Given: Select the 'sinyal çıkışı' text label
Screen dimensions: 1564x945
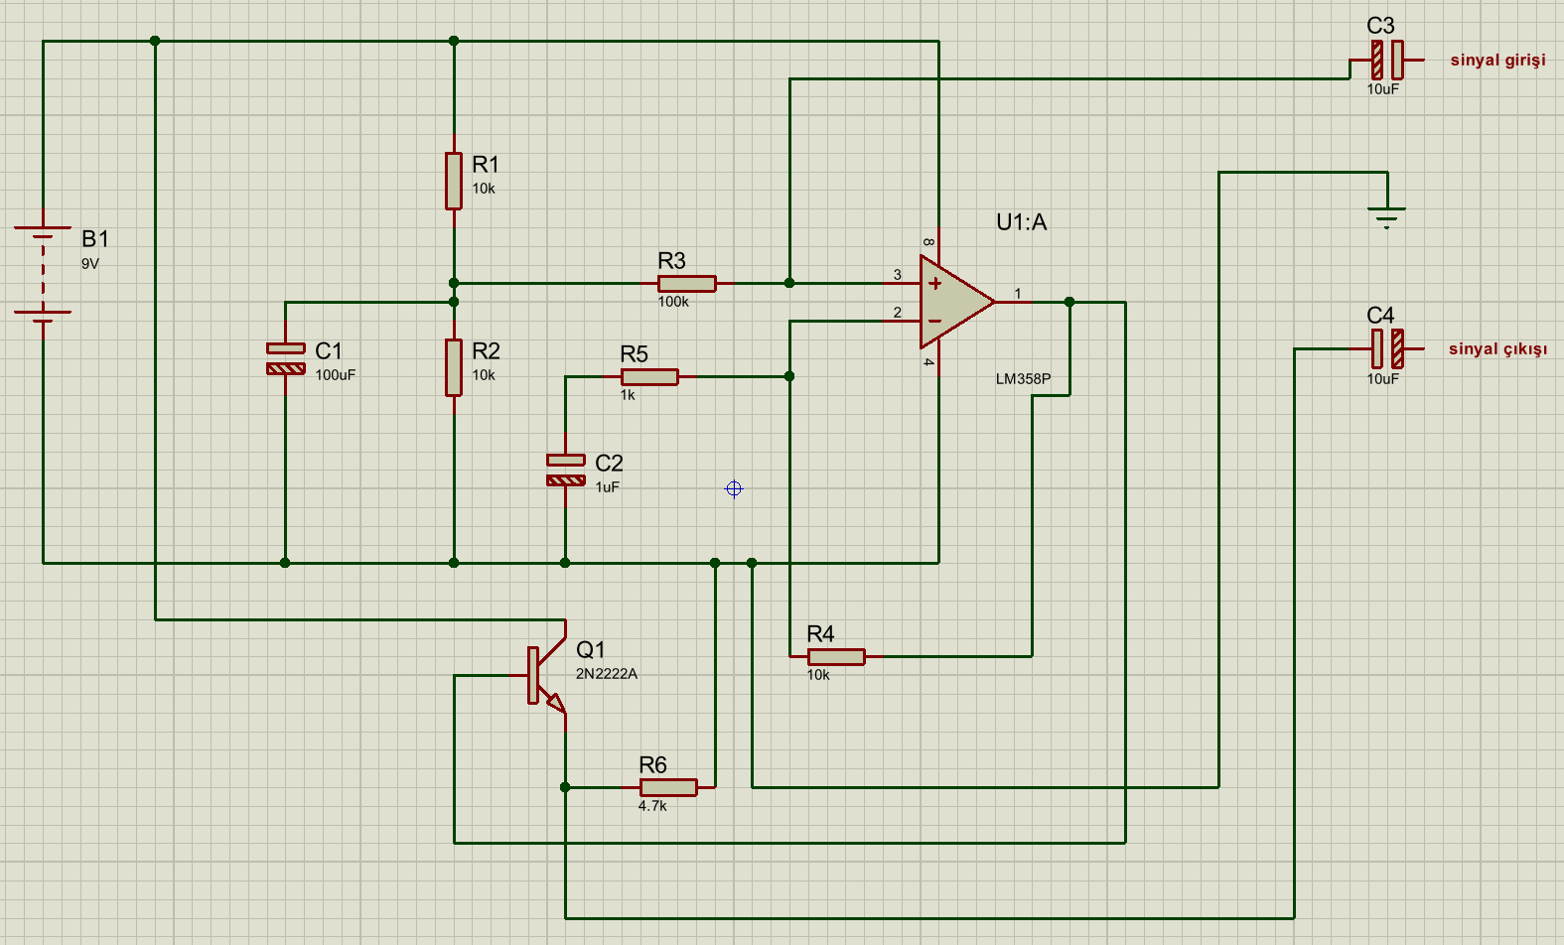Looking at the screenshot, I should (x=1497, y=349).
